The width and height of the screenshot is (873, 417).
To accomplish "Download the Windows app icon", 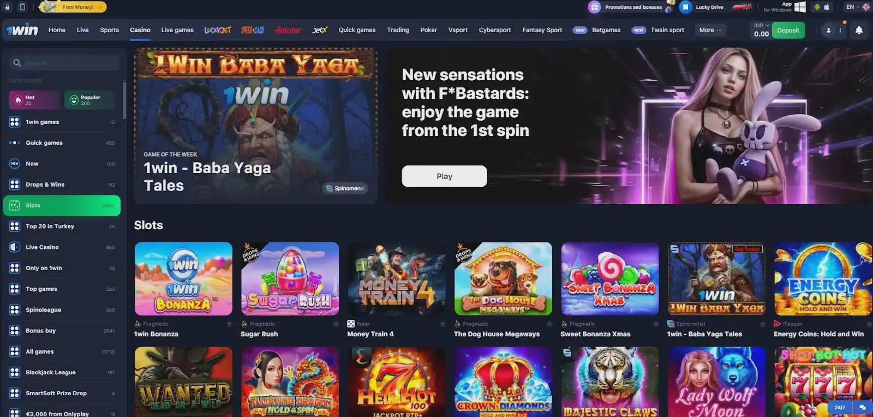I will 800,7.
